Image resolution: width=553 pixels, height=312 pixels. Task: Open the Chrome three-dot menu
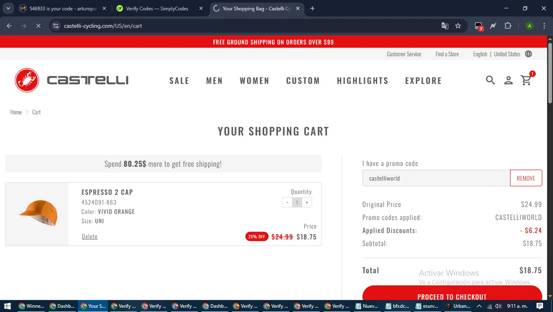pos(544,26)
